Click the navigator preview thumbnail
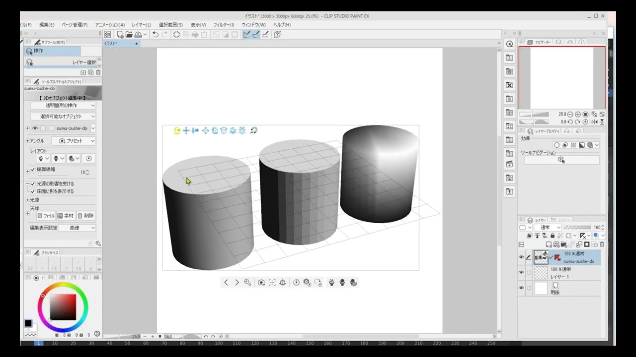Viewport: 636px width, 357px height. point(561,77)
